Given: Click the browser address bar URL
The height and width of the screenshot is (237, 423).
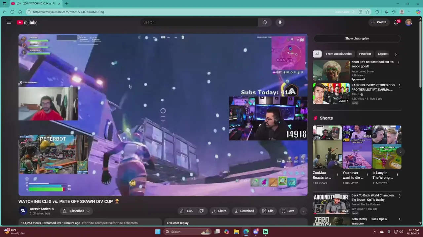Looking at the screenshot, I should click(68, 12).
